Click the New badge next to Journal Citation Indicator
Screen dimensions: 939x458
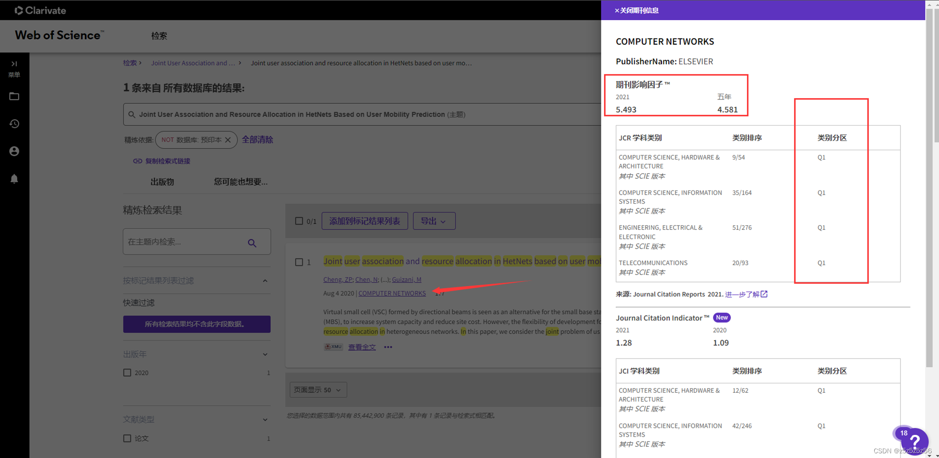[x=722, y=318]
